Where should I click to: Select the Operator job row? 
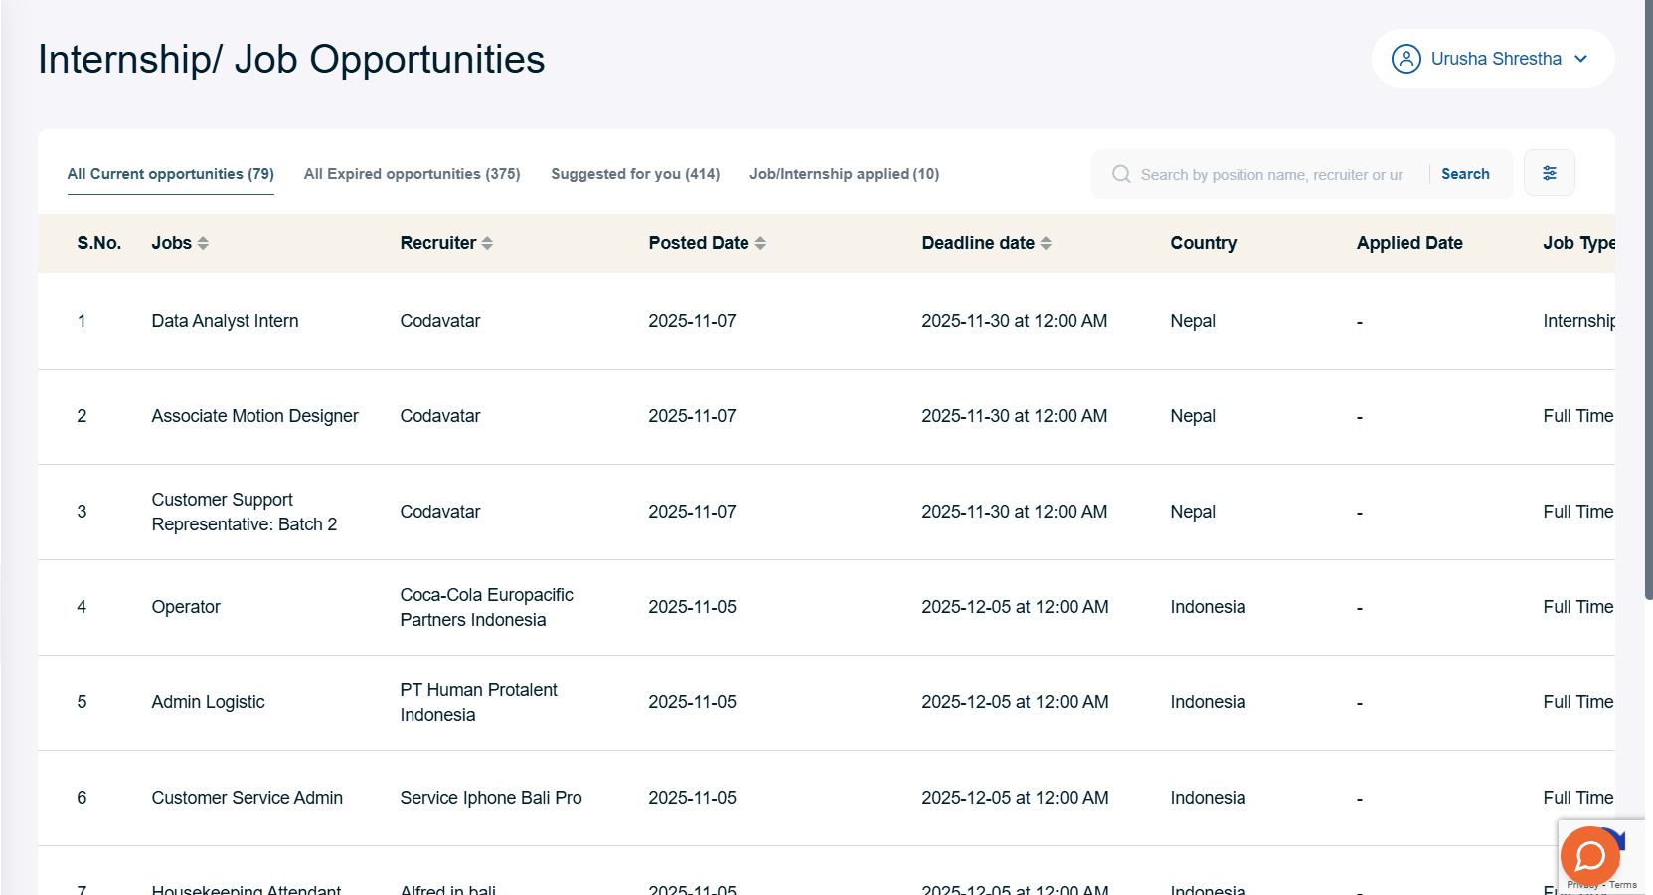pos(186,607)
